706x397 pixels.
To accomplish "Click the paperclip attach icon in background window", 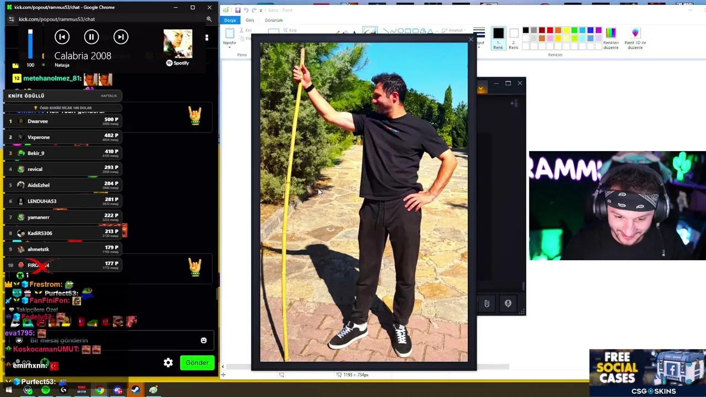I will pos(486,303).
